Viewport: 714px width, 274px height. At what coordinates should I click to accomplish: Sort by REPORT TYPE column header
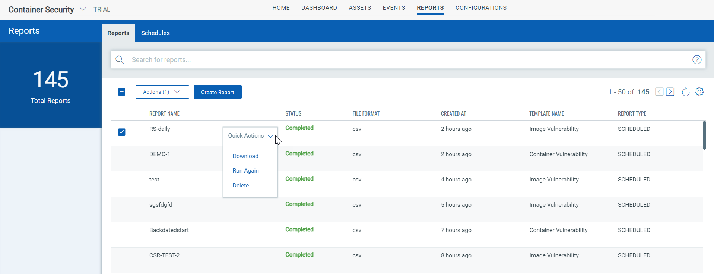632,114
